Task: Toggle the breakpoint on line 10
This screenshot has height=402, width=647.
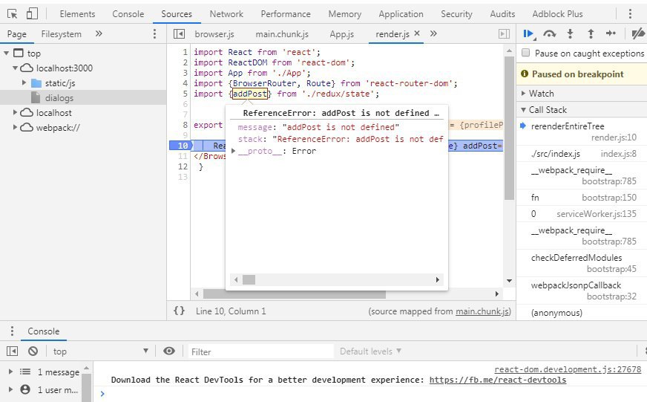Action: click(182, 146)
